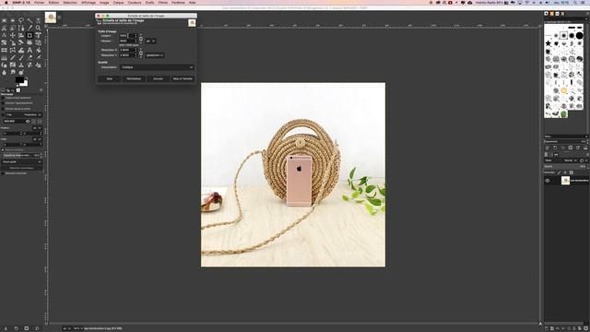Open the Apple menu
The height and width of the screenshot is (332, 590).
(x=6, y=2)
